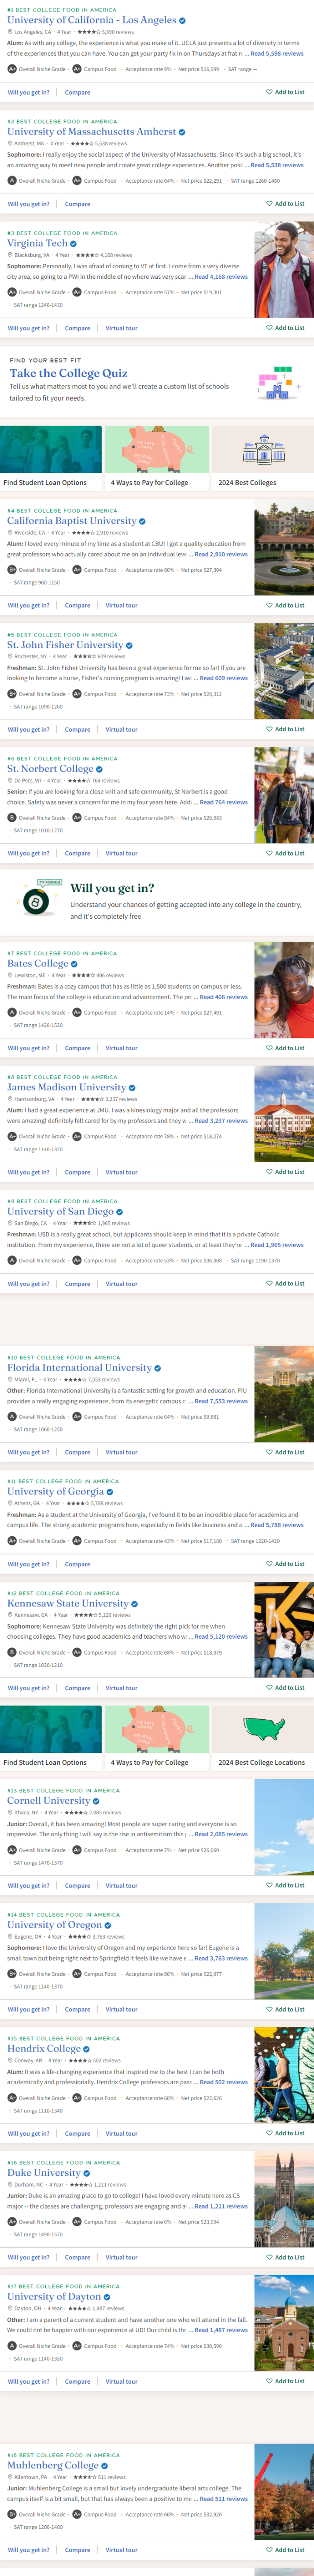Click the Campus Food badge for Cornell University
The image size is (314, 2576).
pos(77,1850)
